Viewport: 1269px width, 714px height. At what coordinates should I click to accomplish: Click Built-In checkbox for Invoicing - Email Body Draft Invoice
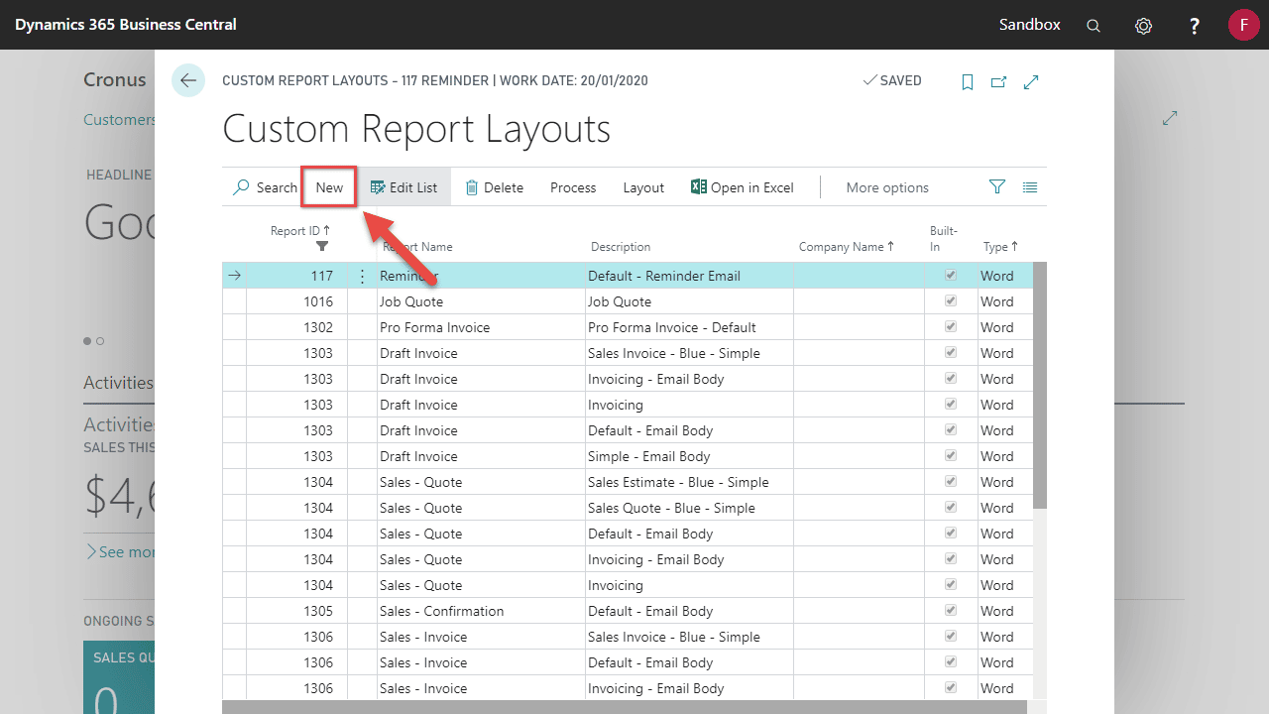pyautogui.click(x=951, y=379)
